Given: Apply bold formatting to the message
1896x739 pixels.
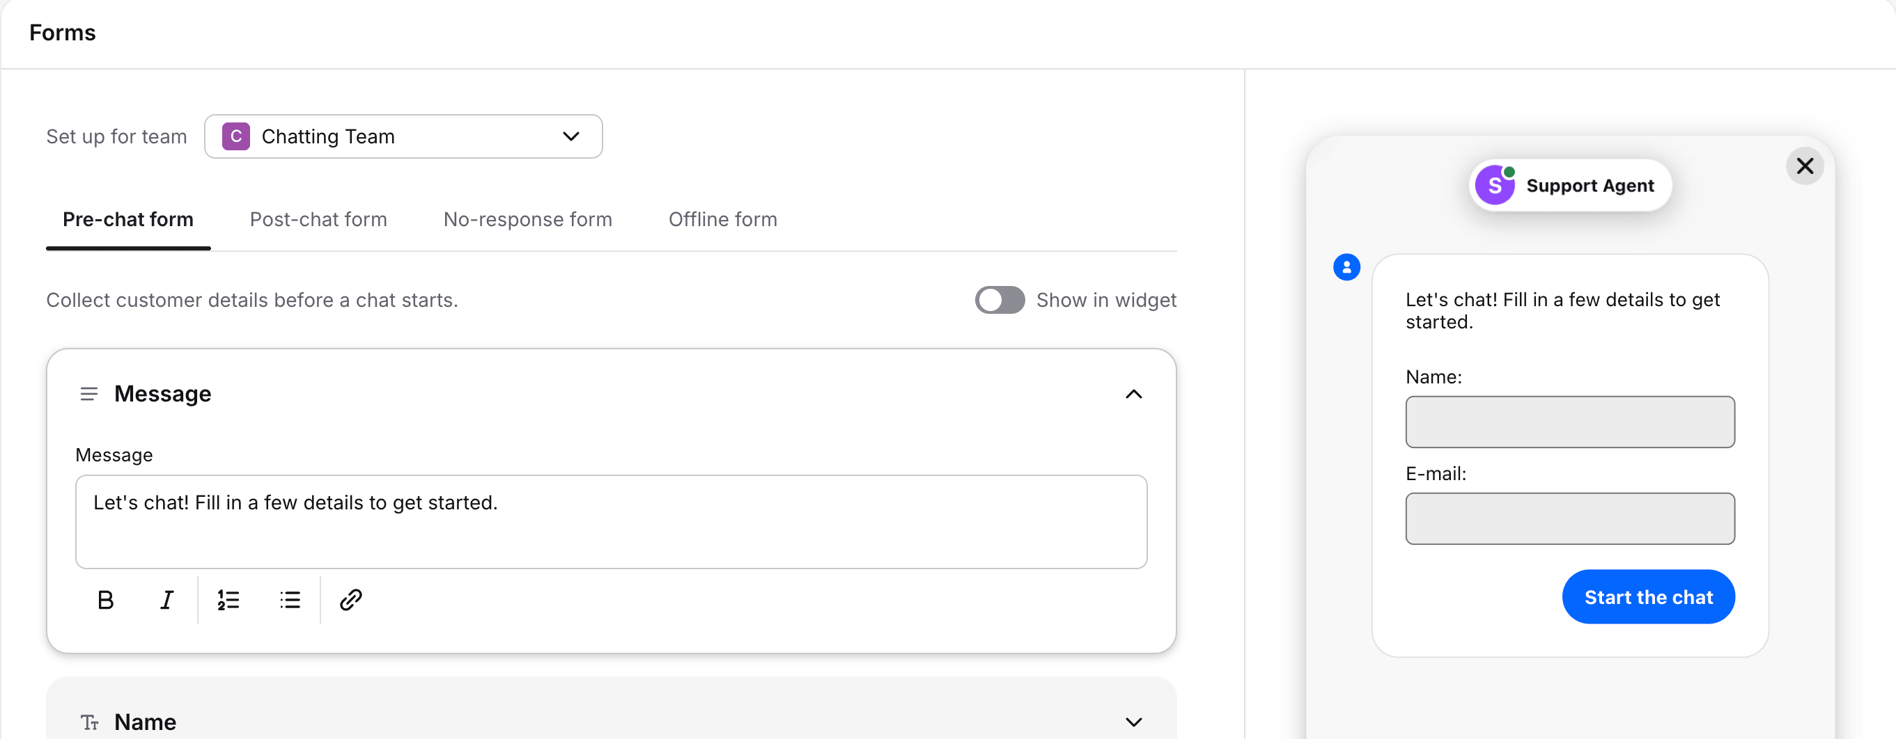Looking at the screenshot, I should pyautogui.click(x=105, y=600).
